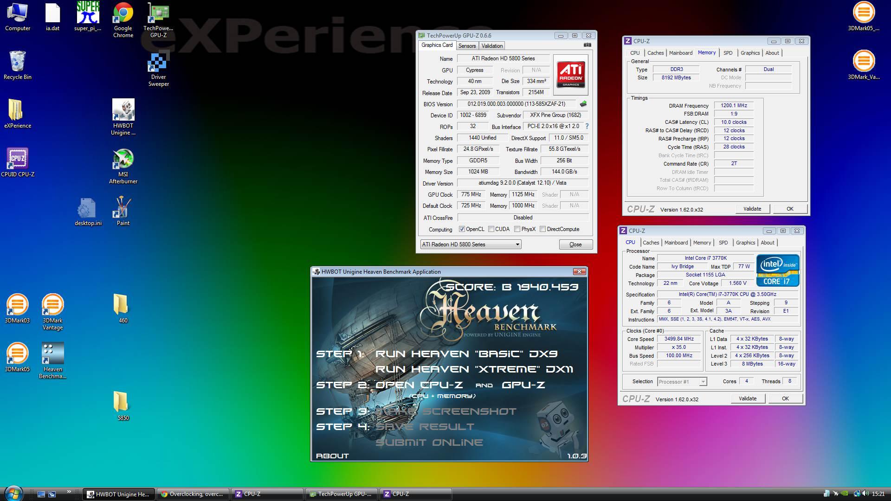Toggle the OpenCL checkbox in GPU-Z
Viewport: 891px width, 501px height.
[x=462, y=229]
